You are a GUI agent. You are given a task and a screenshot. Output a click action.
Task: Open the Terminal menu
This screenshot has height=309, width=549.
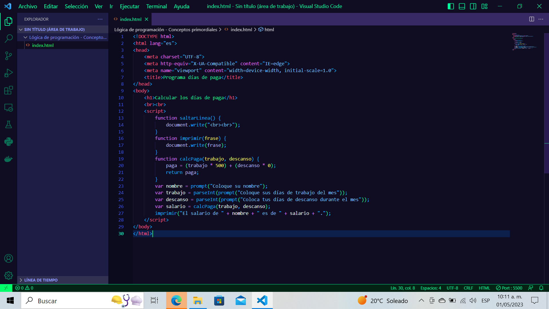pyautogui.click(x=156, y=6)
